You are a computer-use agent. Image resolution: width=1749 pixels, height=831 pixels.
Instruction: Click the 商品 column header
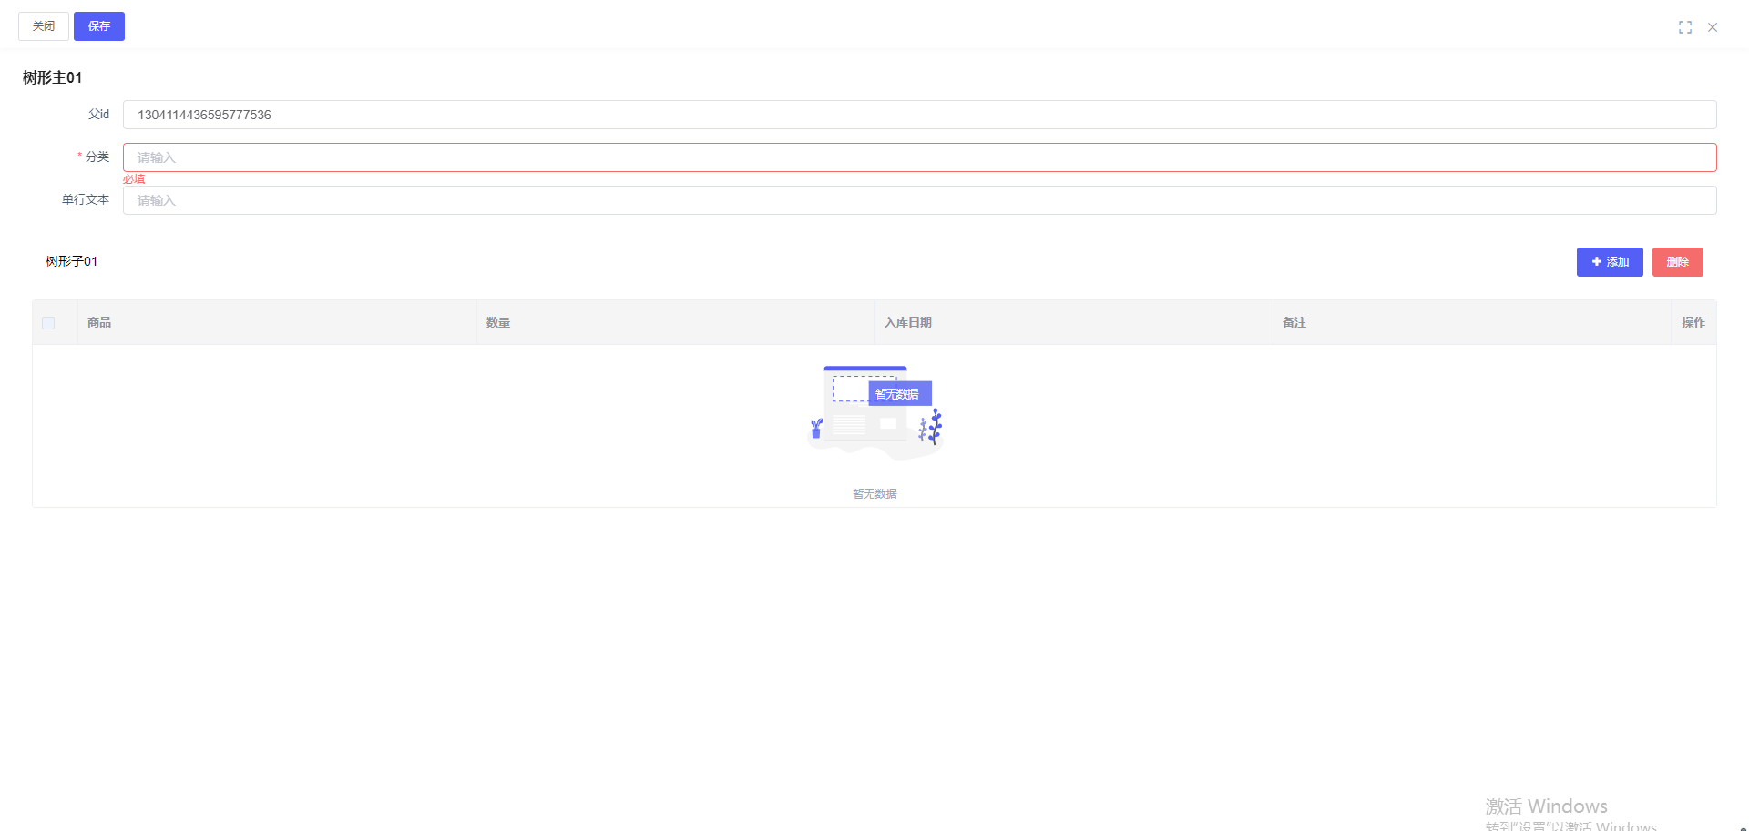coord(99,322)
